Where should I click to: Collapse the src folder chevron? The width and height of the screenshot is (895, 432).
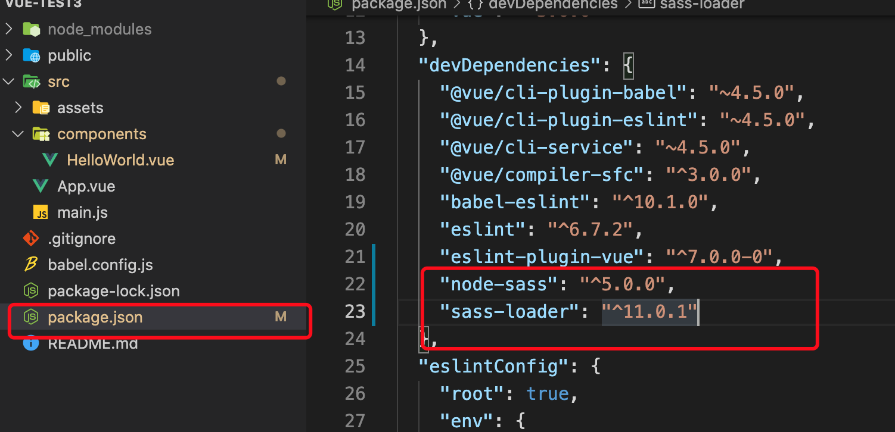8,82
